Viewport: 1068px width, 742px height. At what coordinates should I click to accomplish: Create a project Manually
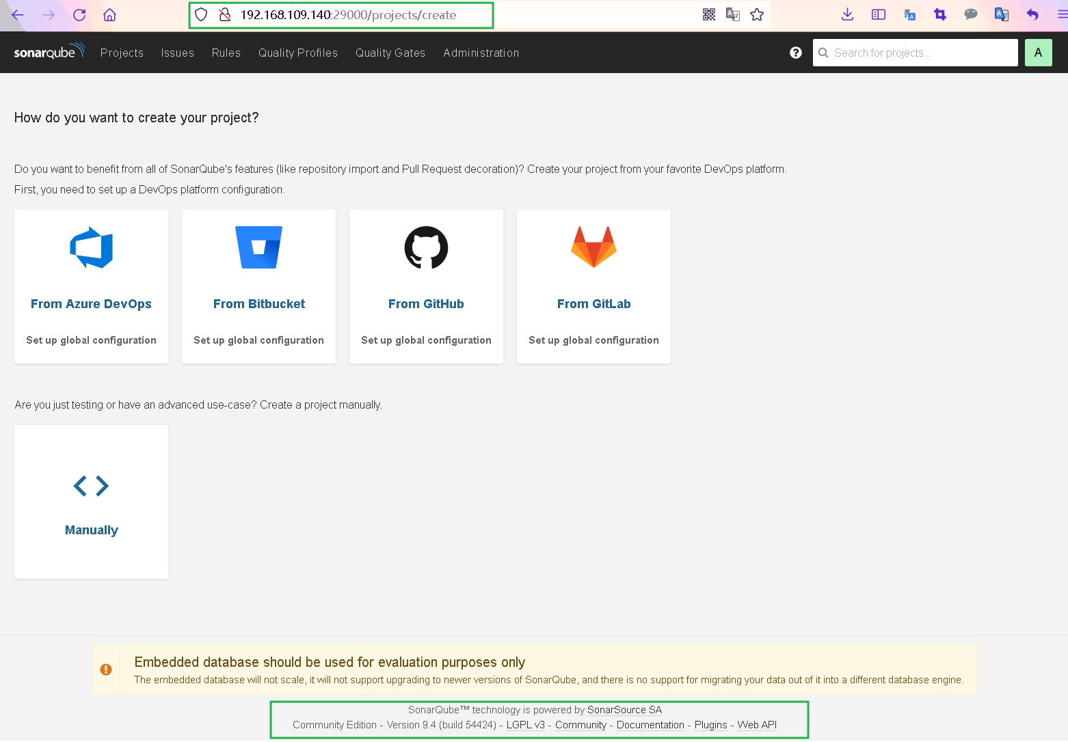91,501
